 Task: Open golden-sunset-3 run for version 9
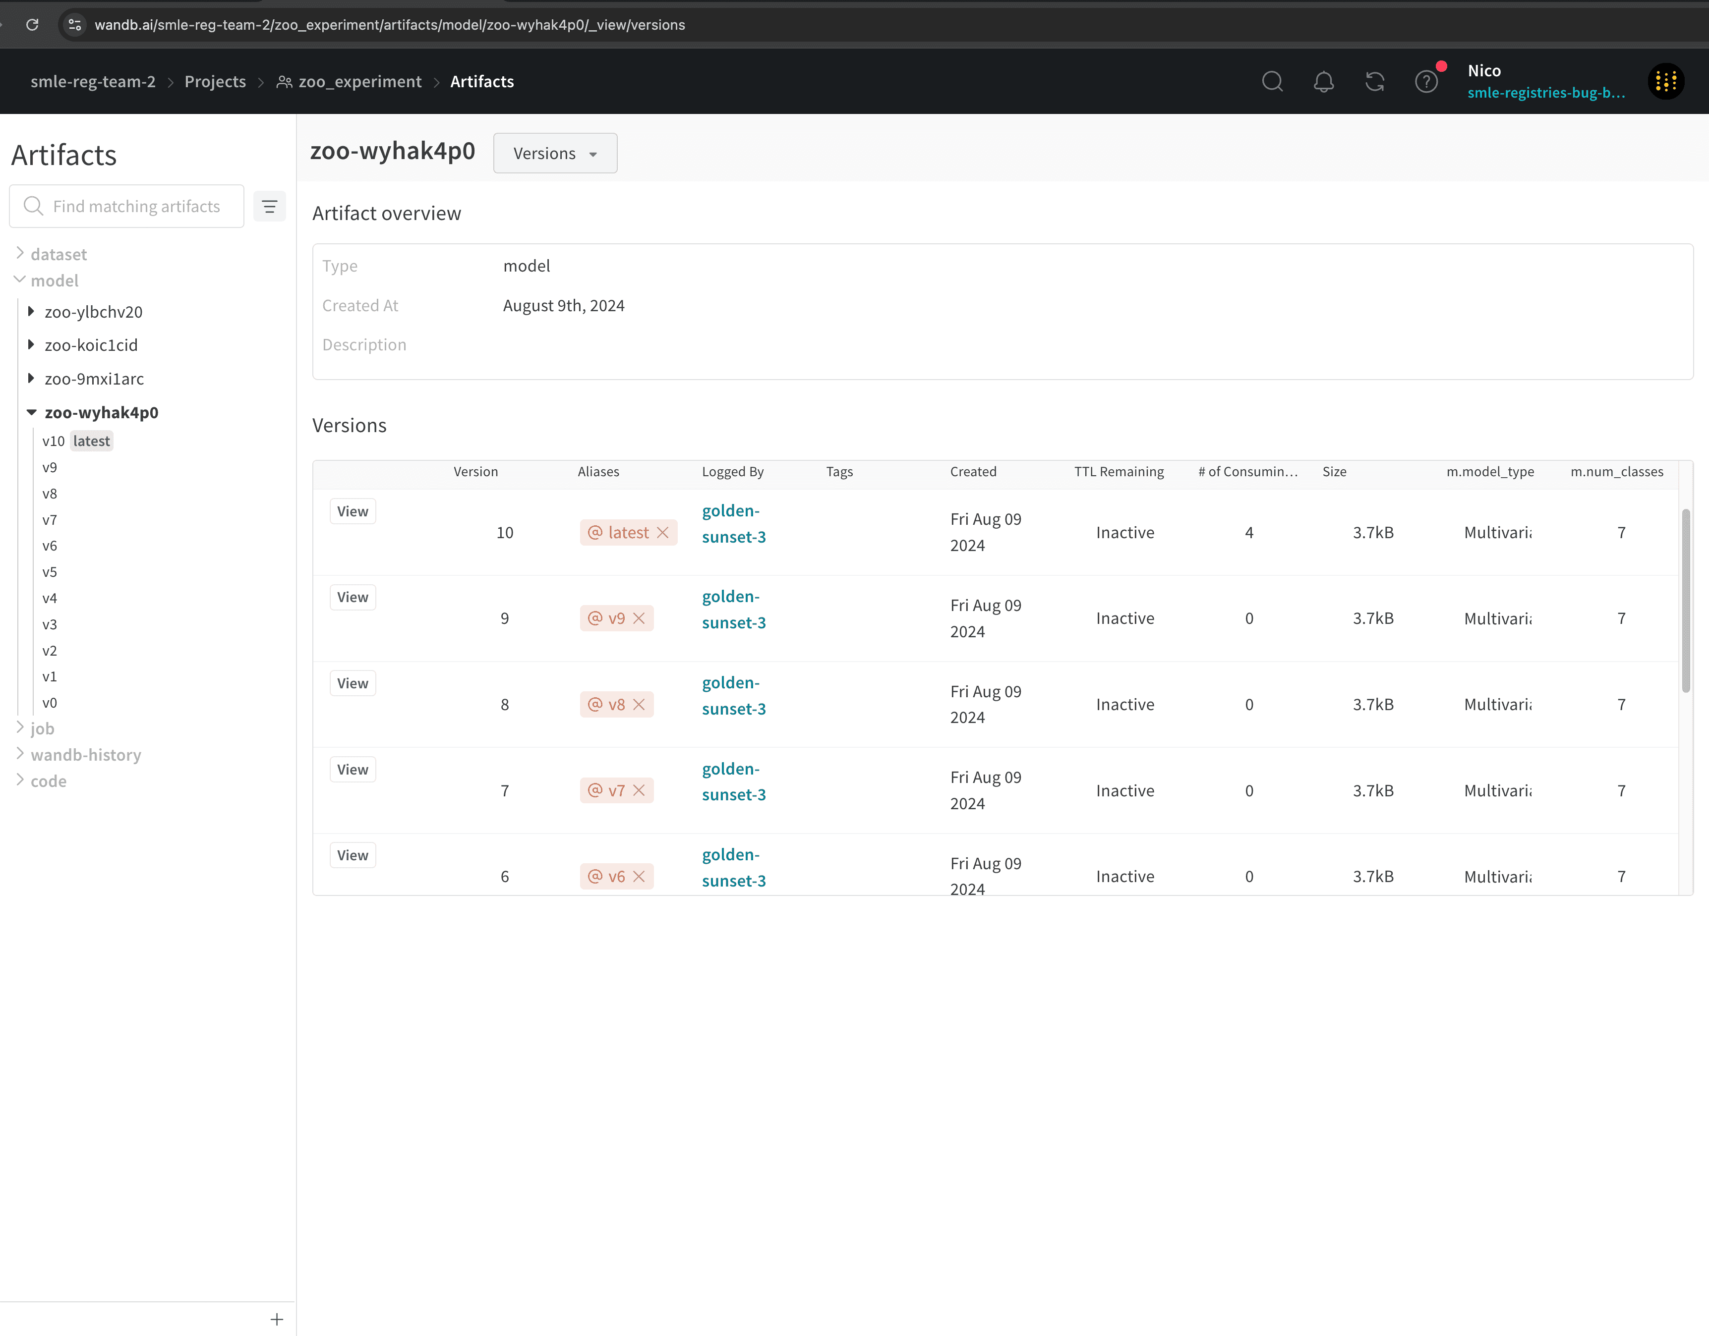[734, 610]
